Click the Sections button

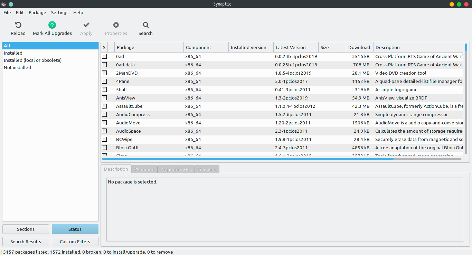click(26, 229)
